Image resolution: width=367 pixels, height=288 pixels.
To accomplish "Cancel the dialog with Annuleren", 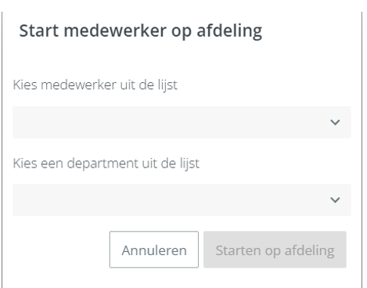I will point(154,250).
